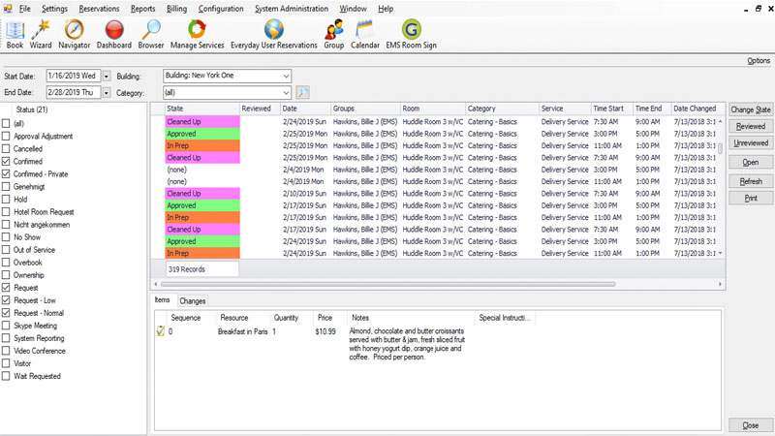
Task: Toggle the (all) status checkbox
Action: click(6, 124)
